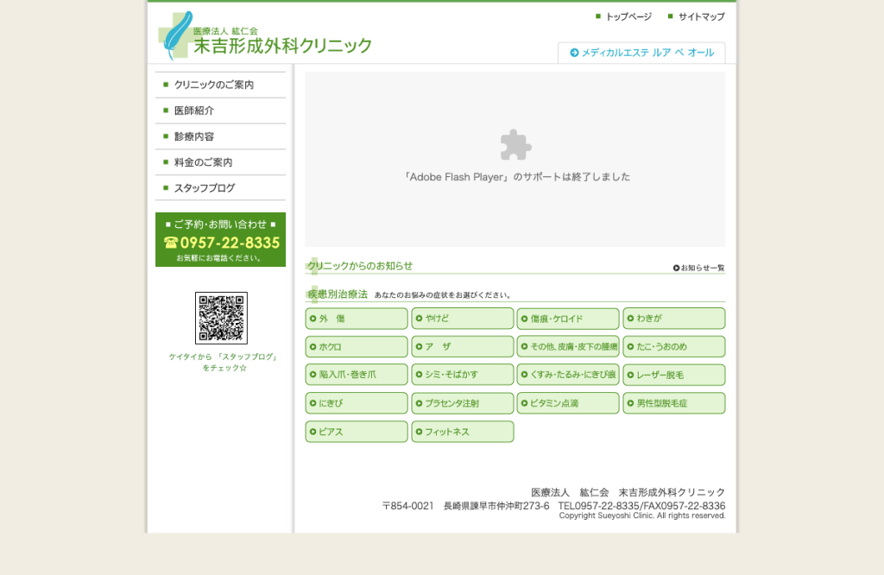
Task: Click the 疾患別治療法 heading
Action: pos(338,294)
